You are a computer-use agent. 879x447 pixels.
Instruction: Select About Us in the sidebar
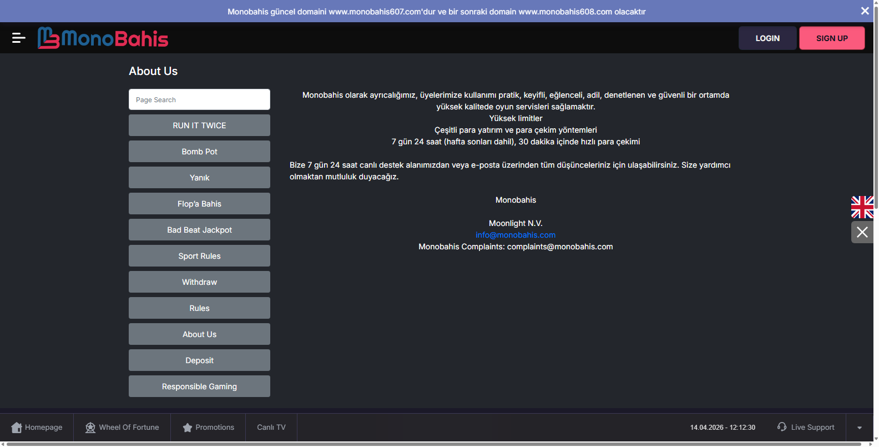pyautogui.click(x=199, y=334)
